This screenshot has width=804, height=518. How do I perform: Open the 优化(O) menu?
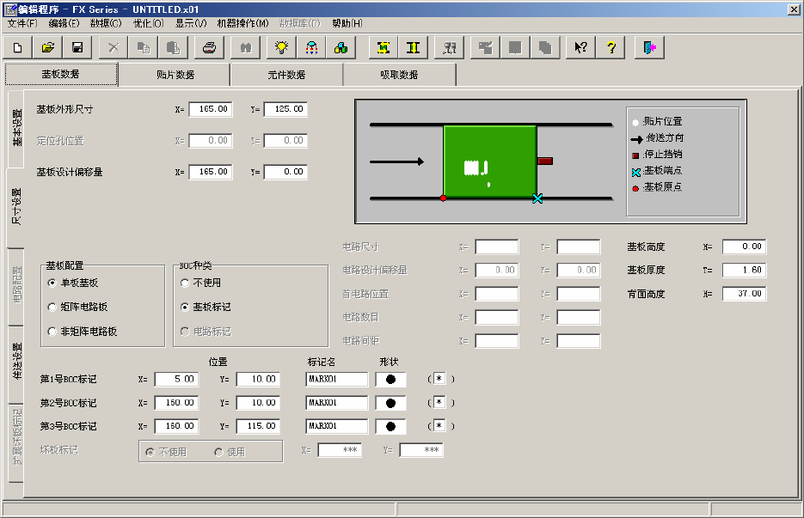(x=148, y=23)
